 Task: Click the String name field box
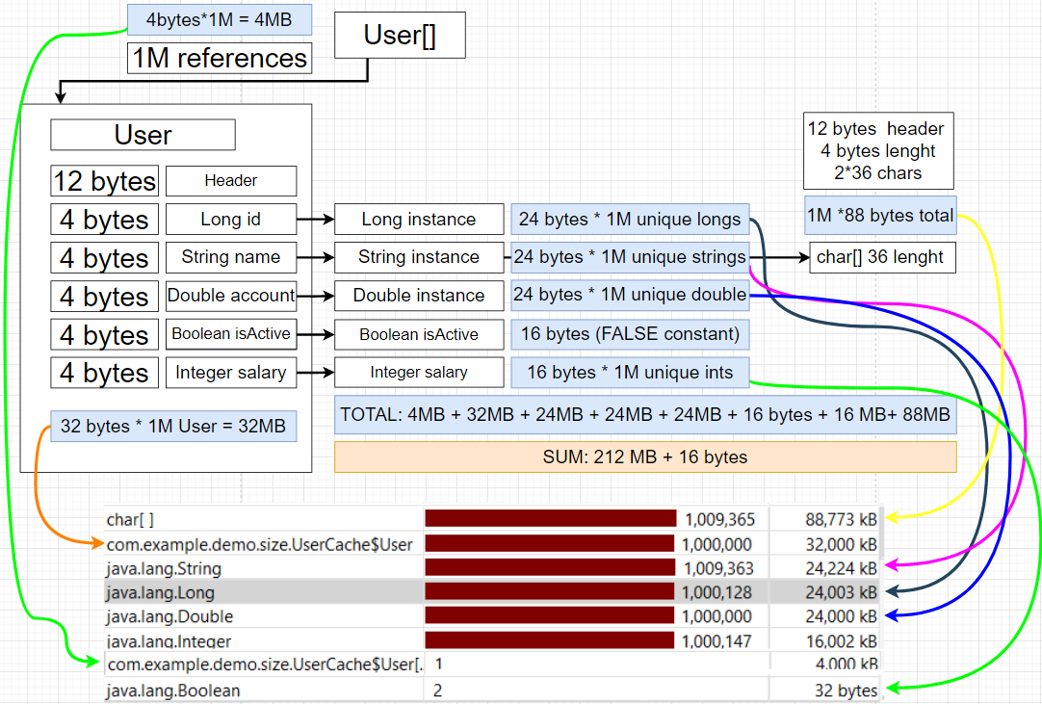(x=231, y=257)
